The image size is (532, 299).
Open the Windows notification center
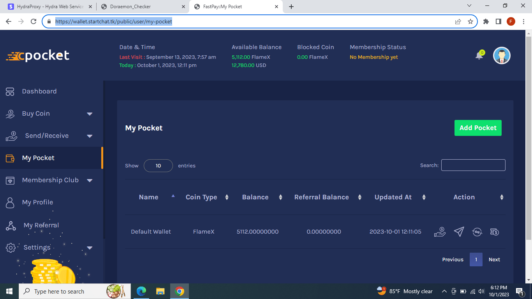[520, 291]
